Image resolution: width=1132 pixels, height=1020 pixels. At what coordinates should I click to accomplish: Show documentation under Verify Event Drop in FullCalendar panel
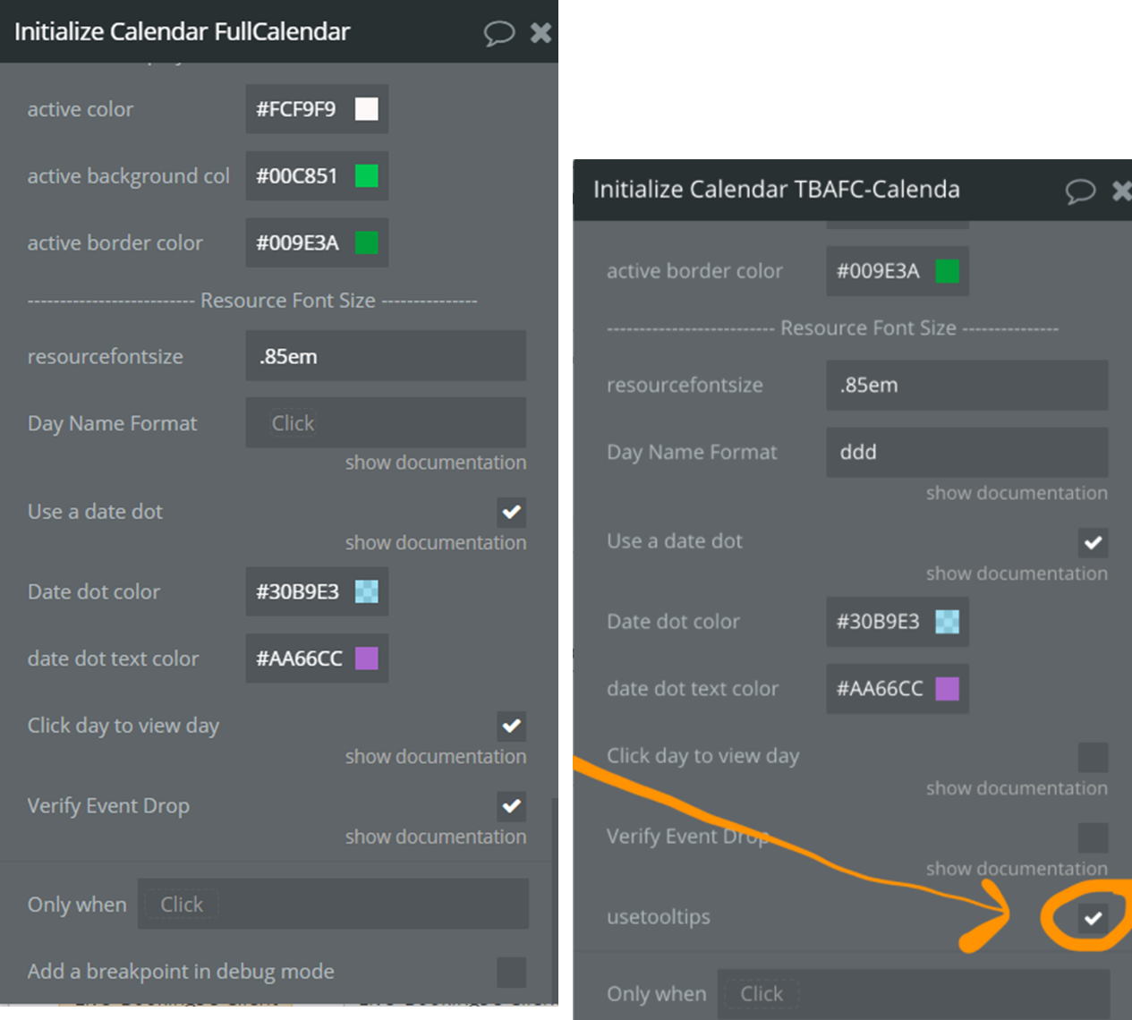(436, 837)
